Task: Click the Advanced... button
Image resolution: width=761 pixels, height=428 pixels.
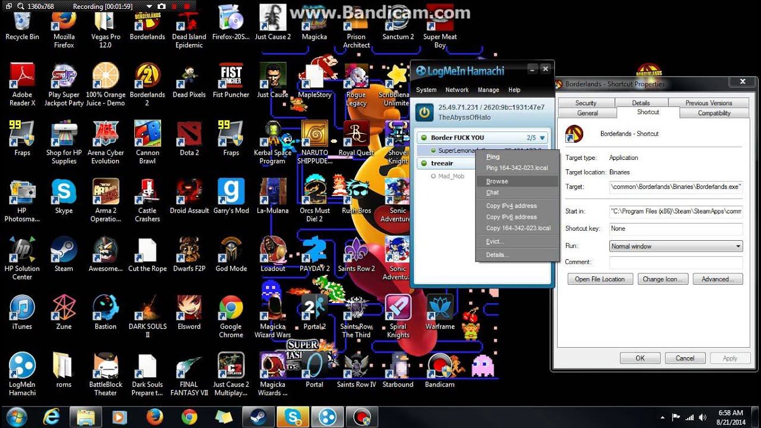Action: pyautogui.click(x=717, y=279)
